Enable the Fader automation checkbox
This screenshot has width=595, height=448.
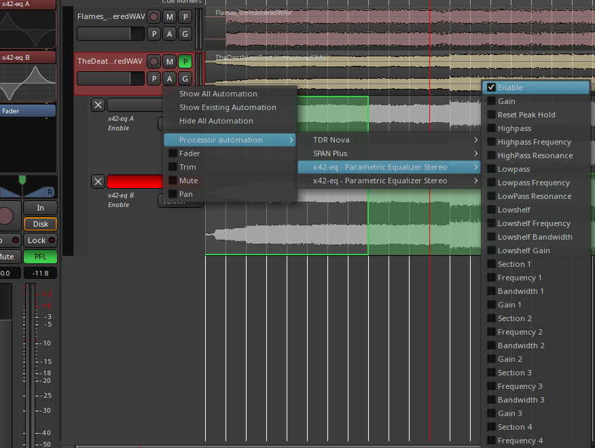coord(173,153)
